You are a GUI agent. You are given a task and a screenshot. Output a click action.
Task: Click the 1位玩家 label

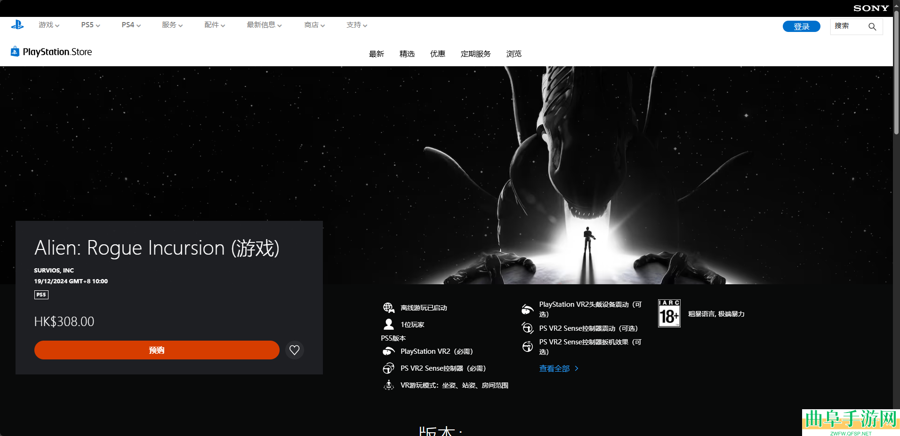[412, 325]
